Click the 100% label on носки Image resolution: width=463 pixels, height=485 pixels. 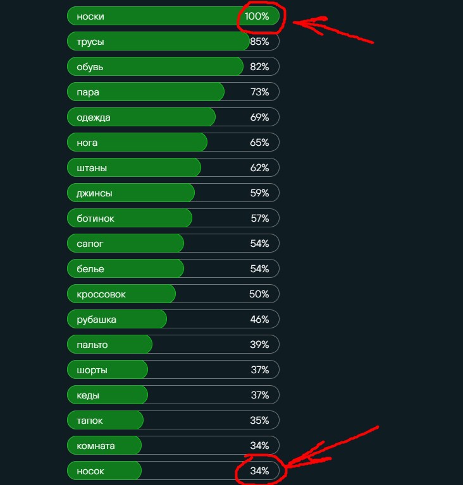coord(257,16)
